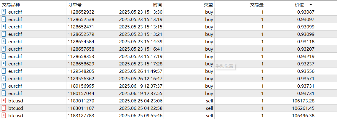Viewport: 337px width, 119px height.
Task: Click red sell icon for order 1183011270
Action: point(4,101)
